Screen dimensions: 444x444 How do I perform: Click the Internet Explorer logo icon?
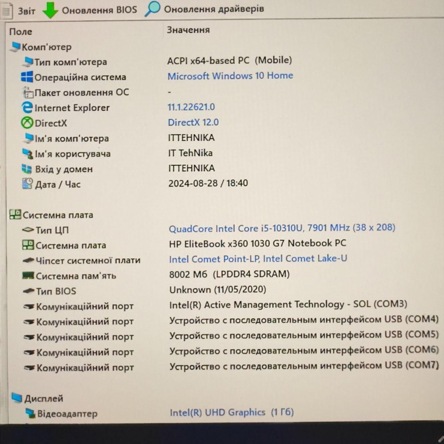27,108
